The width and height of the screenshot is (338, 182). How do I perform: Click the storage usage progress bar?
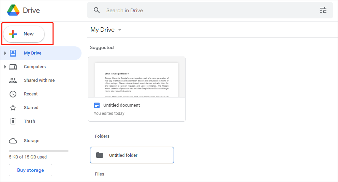[x=39, y=151]
